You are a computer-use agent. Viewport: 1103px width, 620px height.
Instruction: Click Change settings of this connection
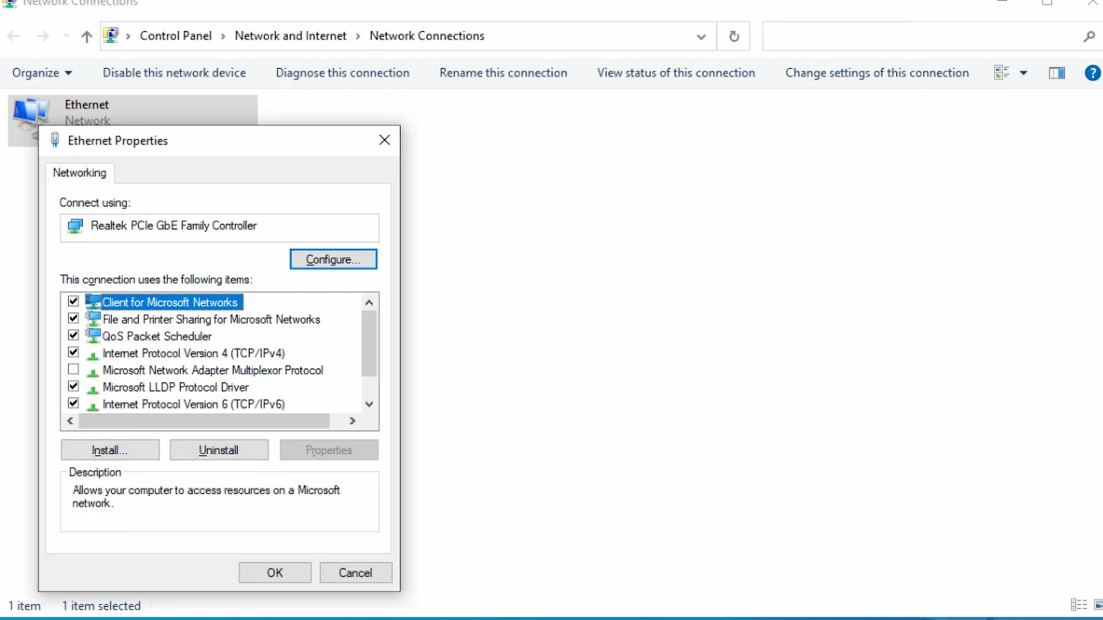click(x=877, y=73)
